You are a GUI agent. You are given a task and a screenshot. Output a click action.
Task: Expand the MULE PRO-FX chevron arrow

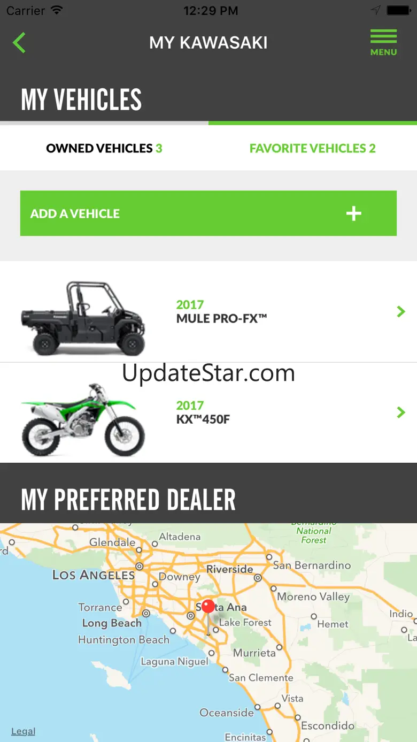tap(401, 311)
